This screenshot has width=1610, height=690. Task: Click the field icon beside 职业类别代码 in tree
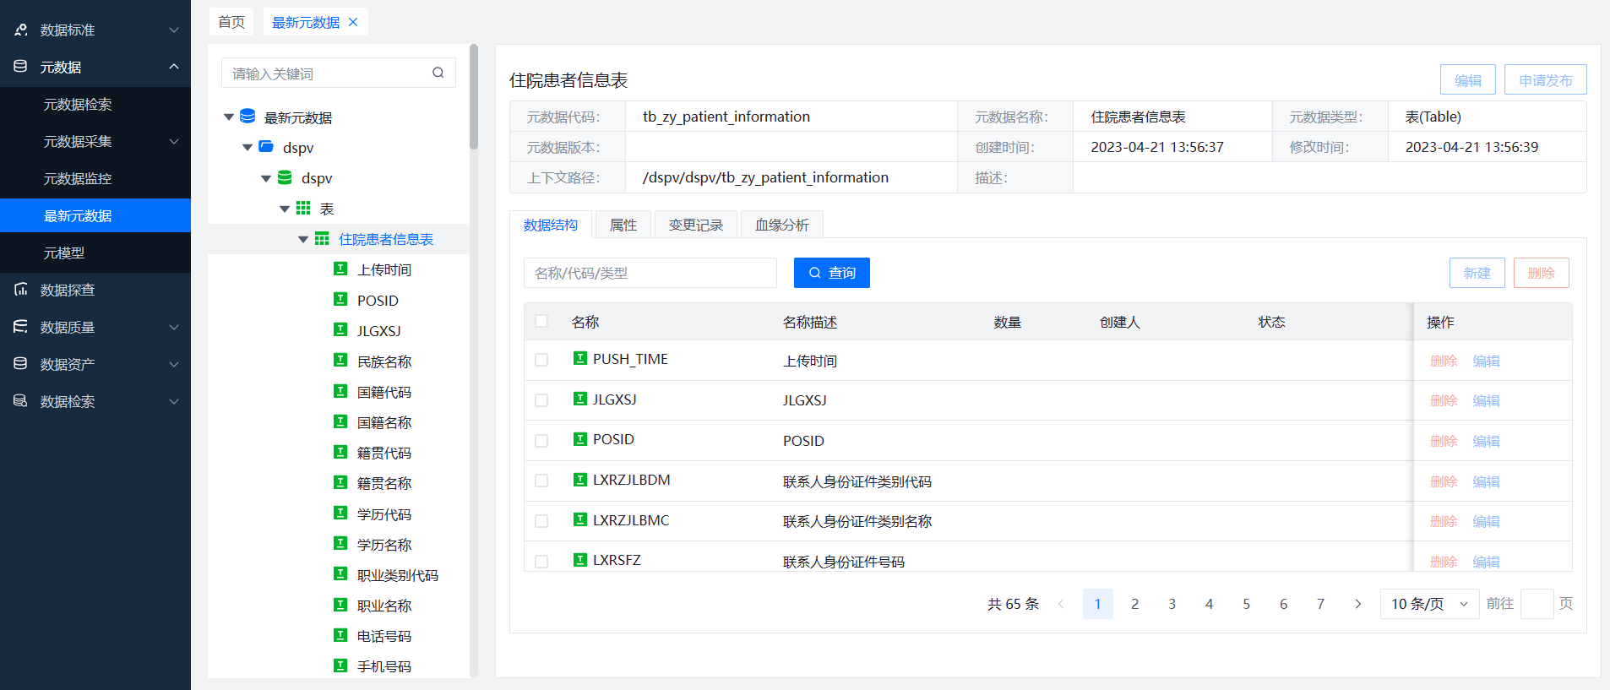click(340, 573)
